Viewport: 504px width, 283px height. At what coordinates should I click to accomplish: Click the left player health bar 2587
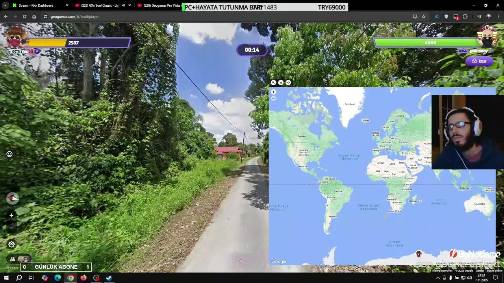(x=78, y=43)
